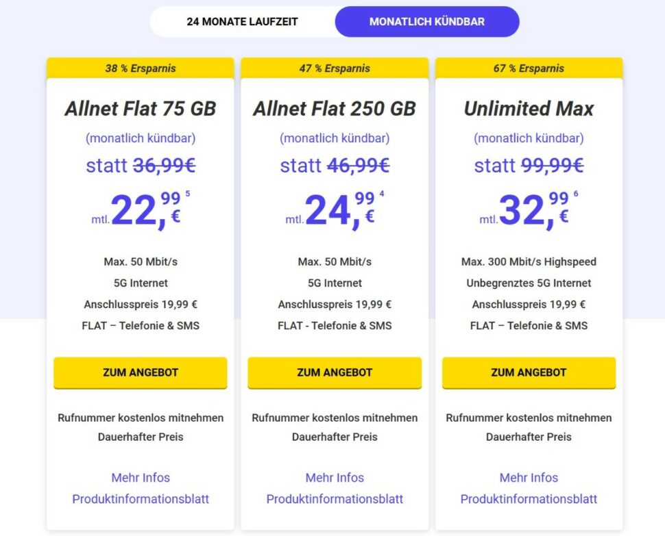Click the 67 % Ersparnis banner
The width and height of the screenshot is (665, 536).
(529, 68)
